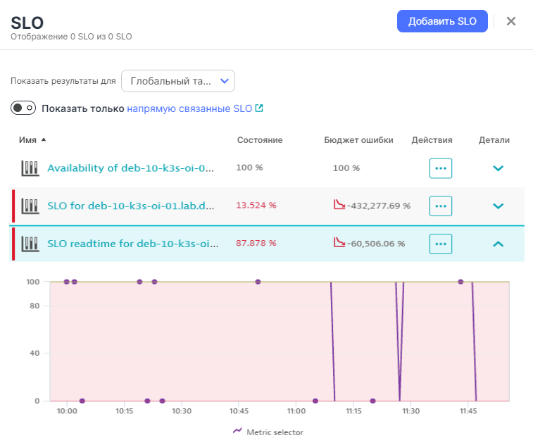Open actions menu for Availability SLO
Image resolution: width=533 pixels, height=445 pixels.
pyautogui.click(x=441, y=168)
